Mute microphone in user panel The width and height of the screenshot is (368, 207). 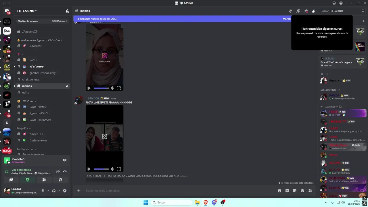(43, 191)
